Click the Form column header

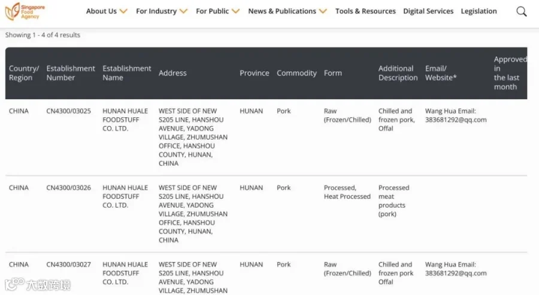coord(333,73)
